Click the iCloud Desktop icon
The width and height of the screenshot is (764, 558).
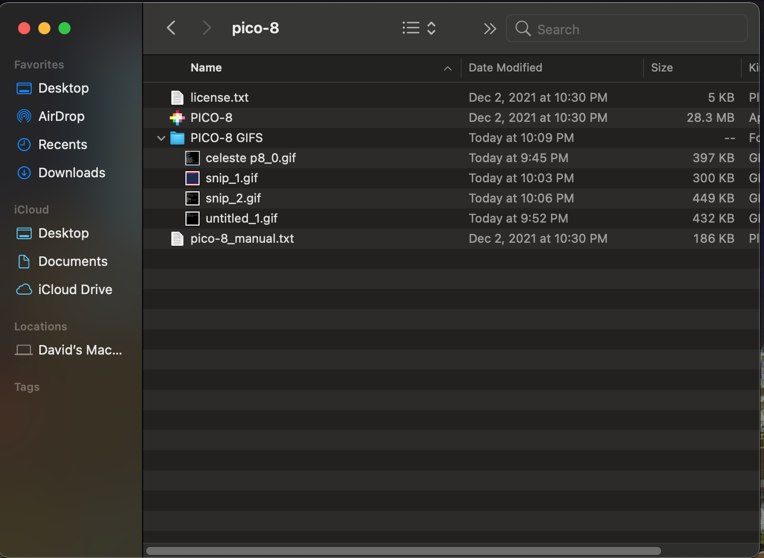coord(24,233)
